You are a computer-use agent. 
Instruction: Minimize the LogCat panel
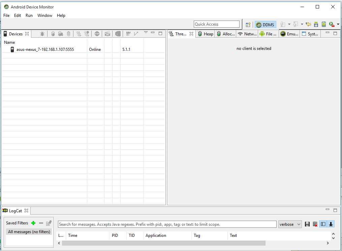tap(328, 209)
